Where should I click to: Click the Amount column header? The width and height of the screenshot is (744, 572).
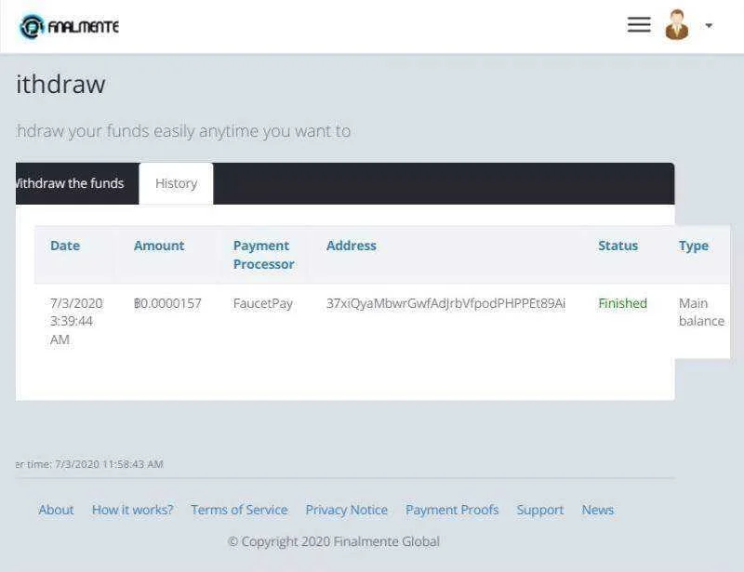tap(159, 246)
